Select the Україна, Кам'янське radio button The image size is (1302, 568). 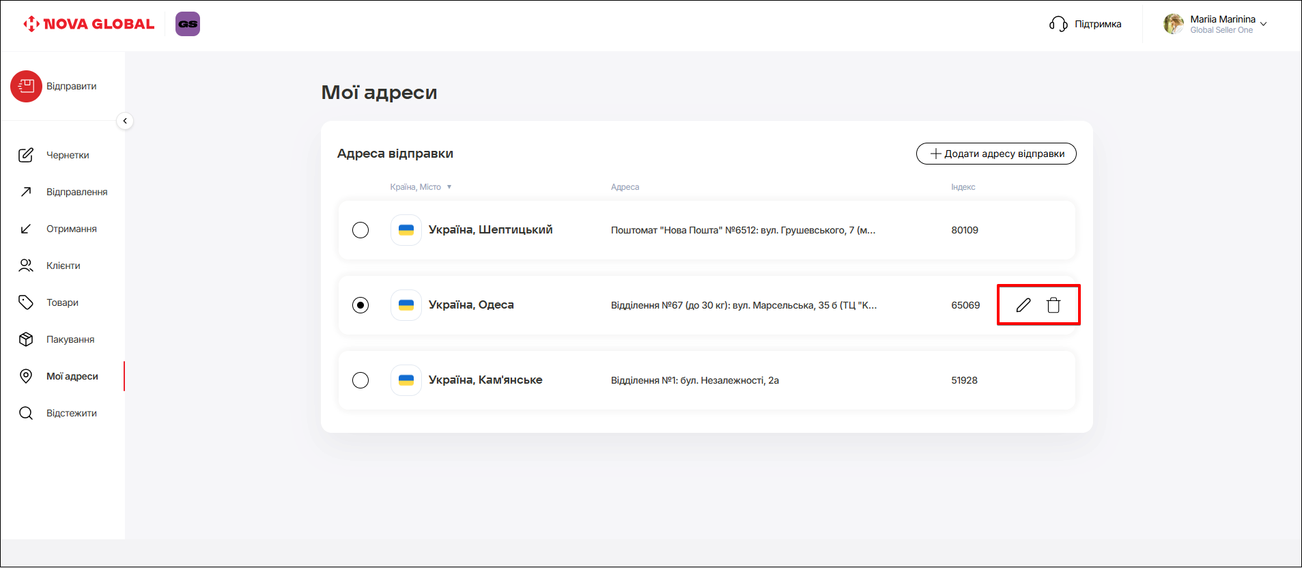pyautogui.click(x=360, y=380)
